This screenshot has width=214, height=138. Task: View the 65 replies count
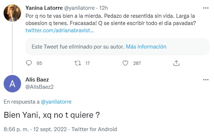click(x=40, y=63)
